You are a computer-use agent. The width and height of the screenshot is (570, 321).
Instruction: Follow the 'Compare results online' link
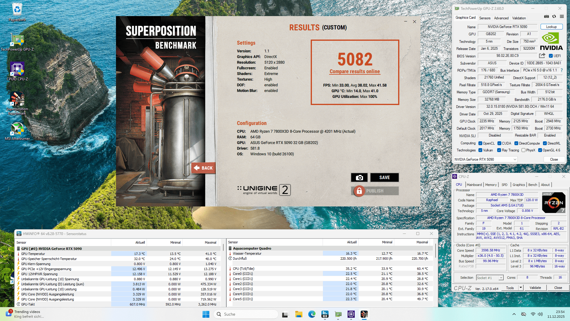point(355,71)
